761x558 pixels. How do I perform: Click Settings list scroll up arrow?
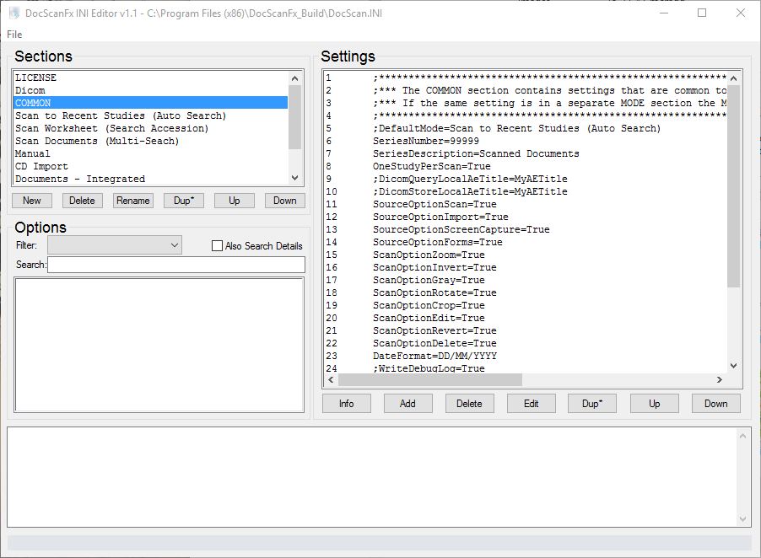(x=733, y=78)
